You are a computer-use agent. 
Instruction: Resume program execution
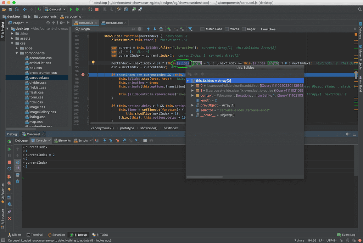(10, 149)
